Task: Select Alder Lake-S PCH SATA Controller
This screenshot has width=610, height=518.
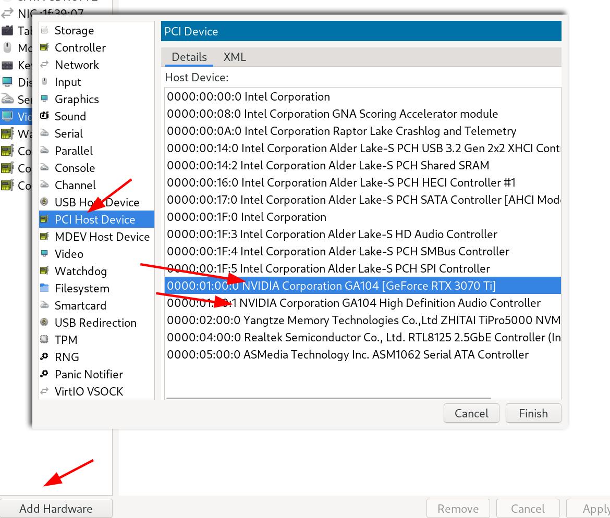Action: coord(362,200)
